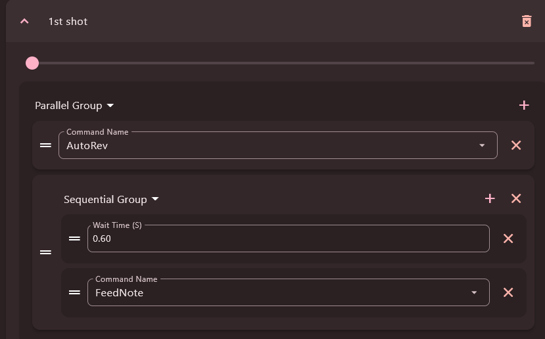
Task: Remove the FeedNote command
Action: (508, 292)
